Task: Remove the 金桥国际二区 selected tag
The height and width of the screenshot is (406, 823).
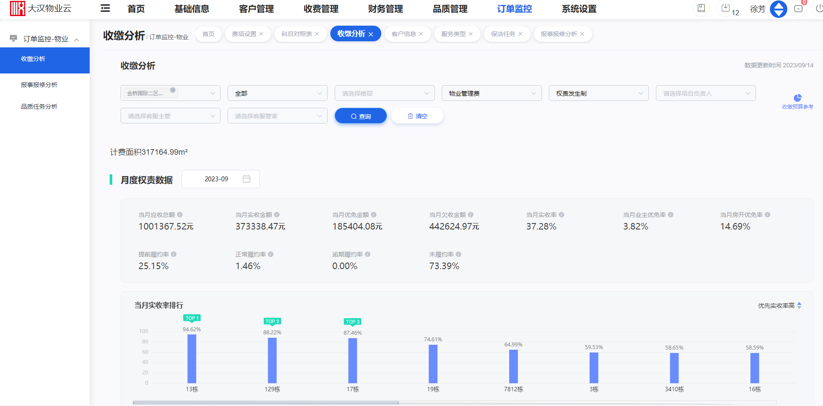Action: [x=173, y=90]
